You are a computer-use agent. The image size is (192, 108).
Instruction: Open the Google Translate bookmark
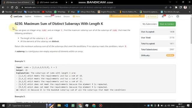[32, 12]
